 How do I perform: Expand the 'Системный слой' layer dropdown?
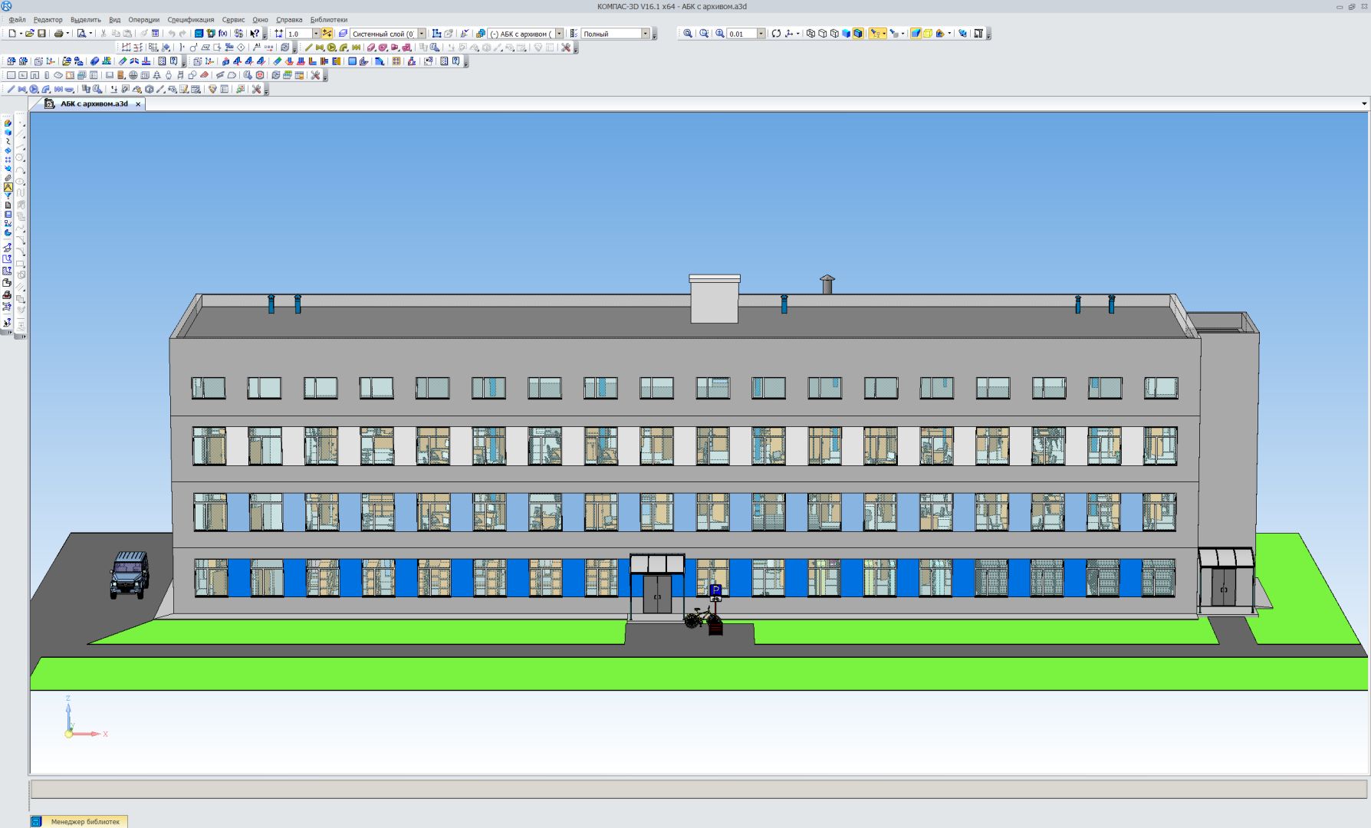click(x=422, y=34)
